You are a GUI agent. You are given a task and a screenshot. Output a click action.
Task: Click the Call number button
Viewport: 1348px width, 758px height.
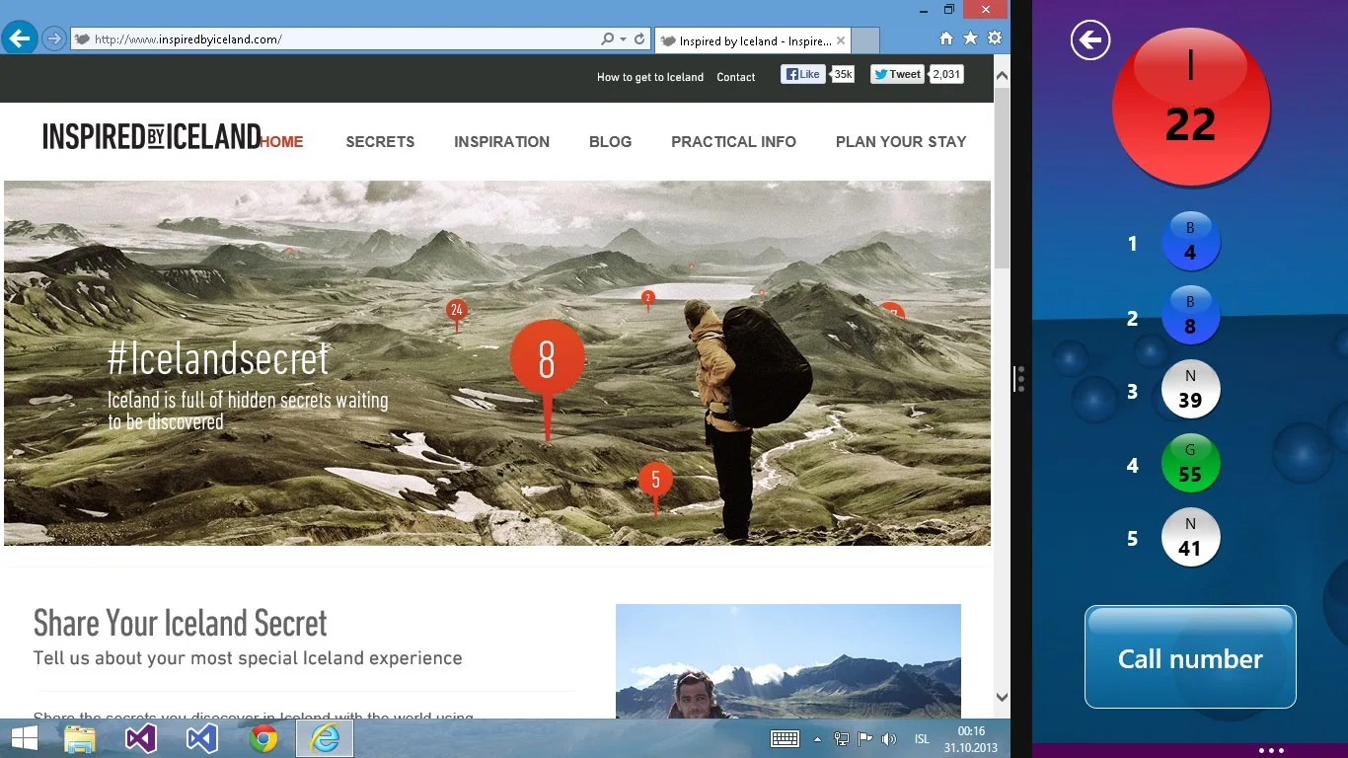pyautogui.click(x=1190, y=657)
